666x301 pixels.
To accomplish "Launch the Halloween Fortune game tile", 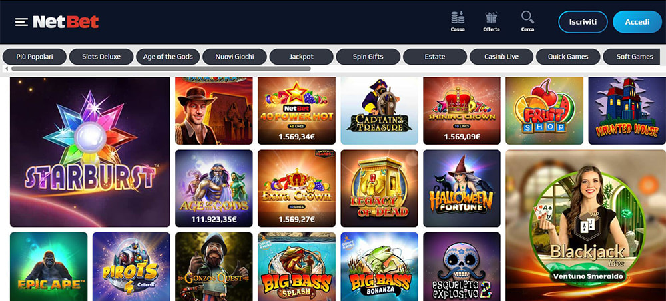I will click(x=462, y=188).
